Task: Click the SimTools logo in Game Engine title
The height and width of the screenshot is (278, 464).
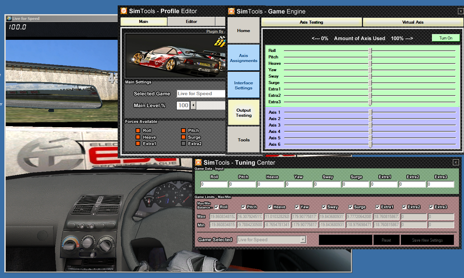Action: pos(231,11)
